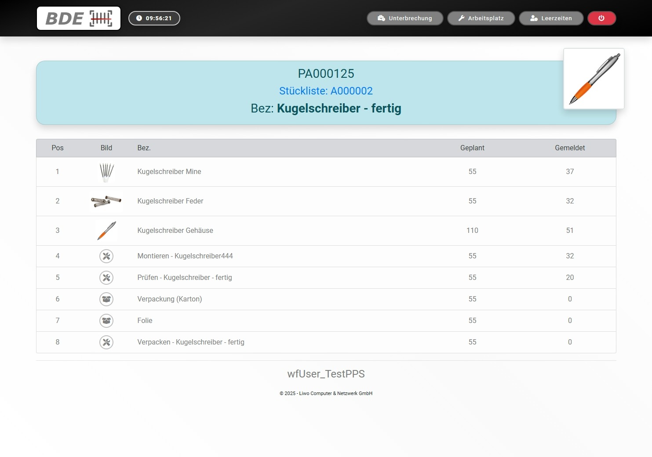Open the Unterbrechung button
The height and width of the screenshot is (457, 652).
coord(405,18)
